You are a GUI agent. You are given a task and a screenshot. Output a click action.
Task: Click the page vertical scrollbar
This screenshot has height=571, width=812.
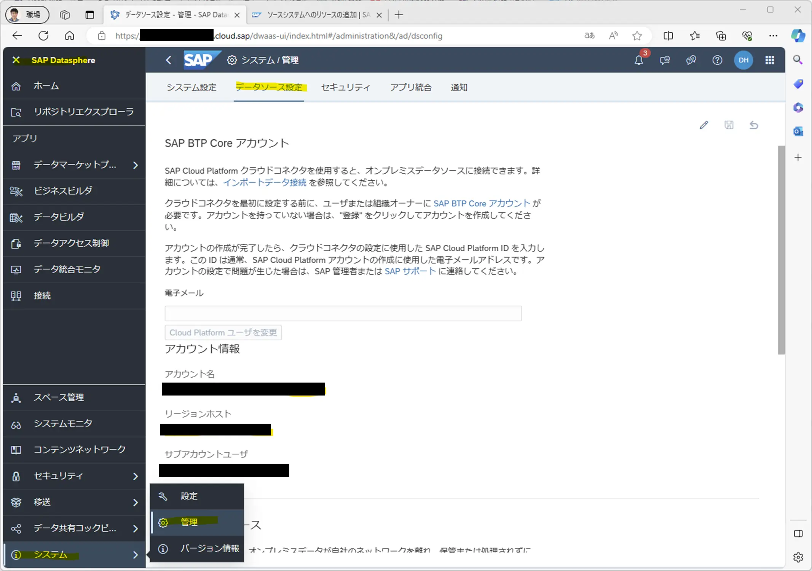pos(781,250)
